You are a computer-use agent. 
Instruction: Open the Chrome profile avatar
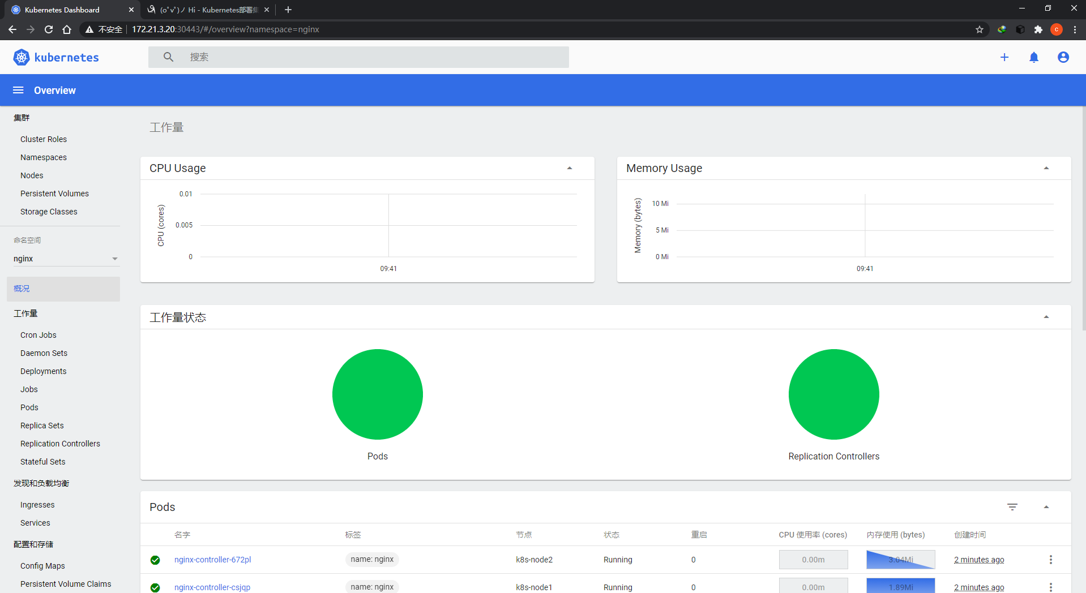1057,29
